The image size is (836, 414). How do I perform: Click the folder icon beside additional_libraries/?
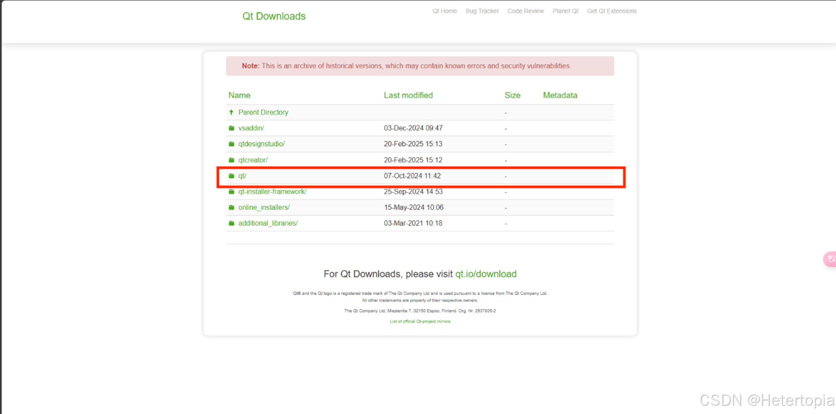pyautogui.click(x=232, y=223)
